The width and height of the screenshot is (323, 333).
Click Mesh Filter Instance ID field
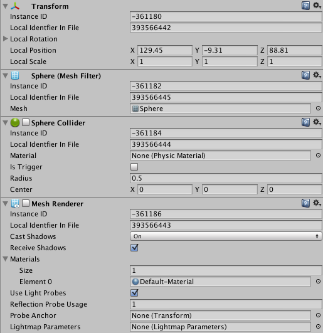pos(226,86)
